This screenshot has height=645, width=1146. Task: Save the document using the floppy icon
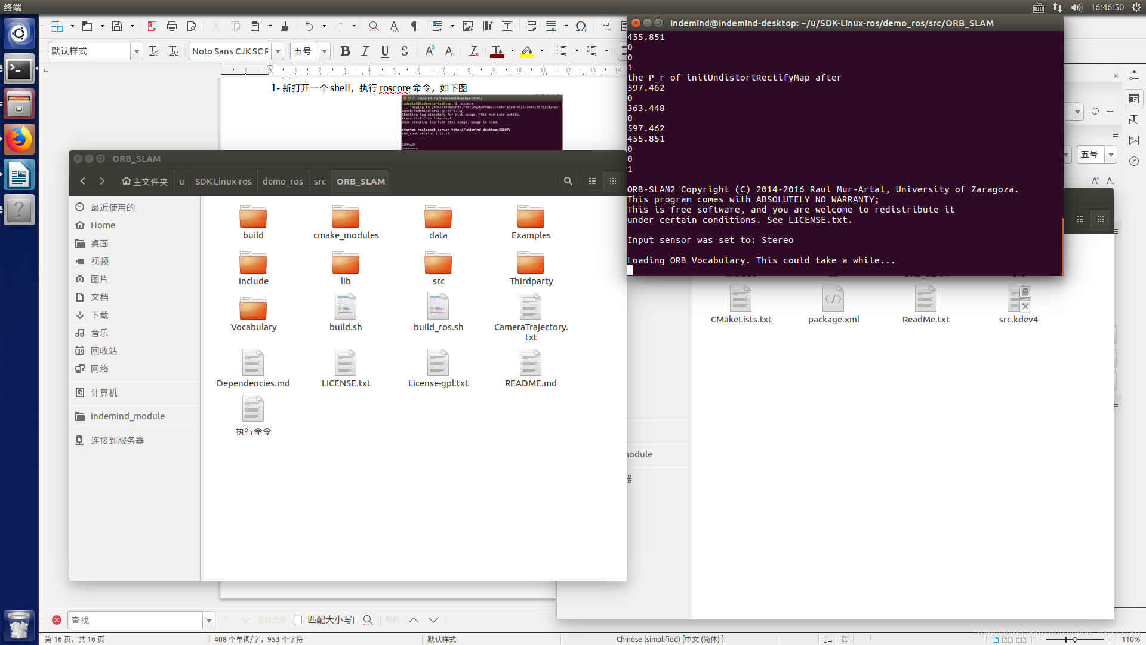[x=117, y=26]
